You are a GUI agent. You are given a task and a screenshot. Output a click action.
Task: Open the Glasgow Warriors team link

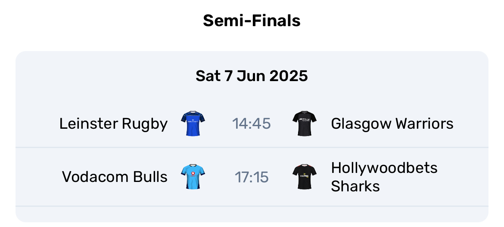coord(392,124)
